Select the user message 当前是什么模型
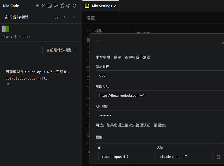The image size is (224, 166). coord(59,50)
